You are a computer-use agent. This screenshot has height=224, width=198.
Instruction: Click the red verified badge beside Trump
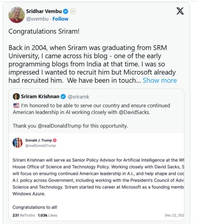(x=55, y=140)
